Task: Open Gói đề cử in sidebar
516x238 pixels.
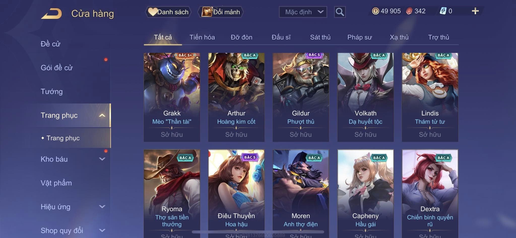Action: (x=57, y=68)
